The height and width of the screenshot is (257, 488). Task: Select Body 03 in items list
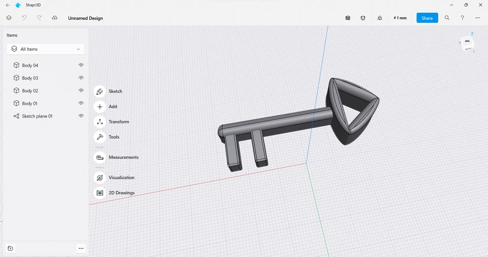[30, 78]
